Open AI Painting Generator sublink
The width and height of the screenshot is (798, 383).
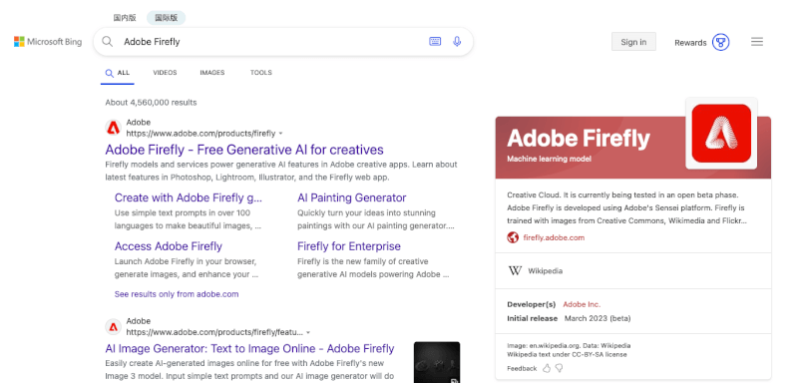coord(352,197)
